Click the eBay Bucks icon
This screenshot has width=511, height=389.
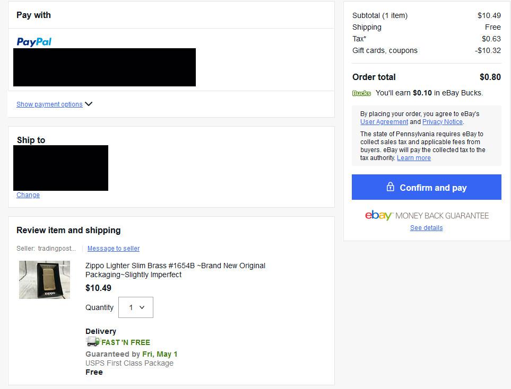pyautogui.click(x=361, y=93)
